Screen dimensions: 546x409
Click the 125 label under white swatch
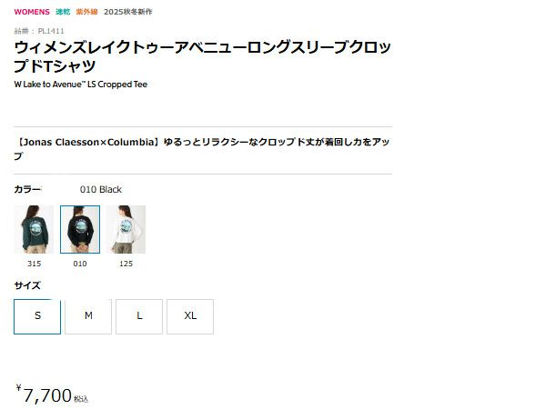(x=126, y=264)
